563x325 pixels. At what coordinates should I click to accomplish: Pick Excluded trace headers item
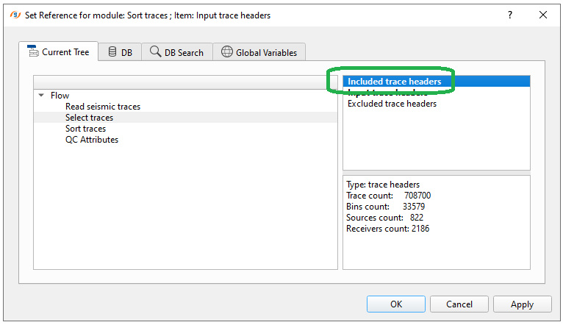tap(392, 104)
